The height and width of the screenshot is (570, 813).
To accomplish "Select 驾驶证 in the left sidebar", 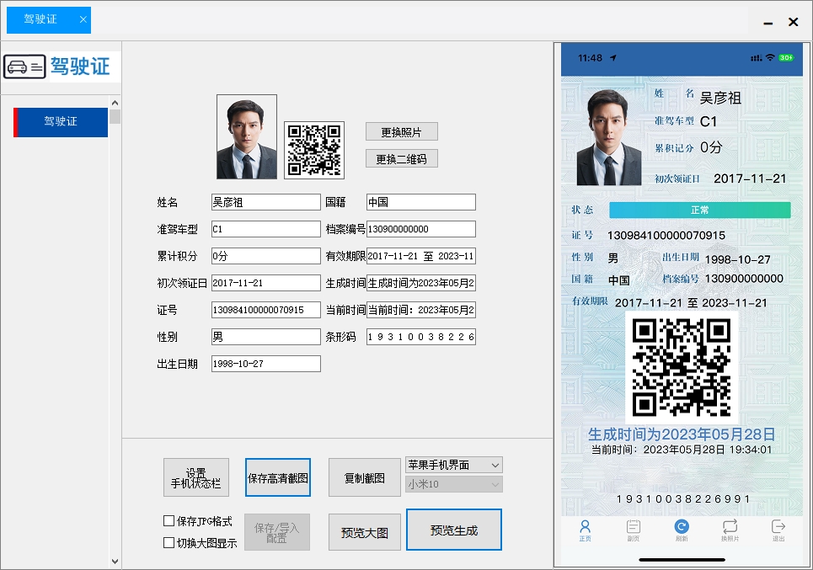I will click(60, 122).
